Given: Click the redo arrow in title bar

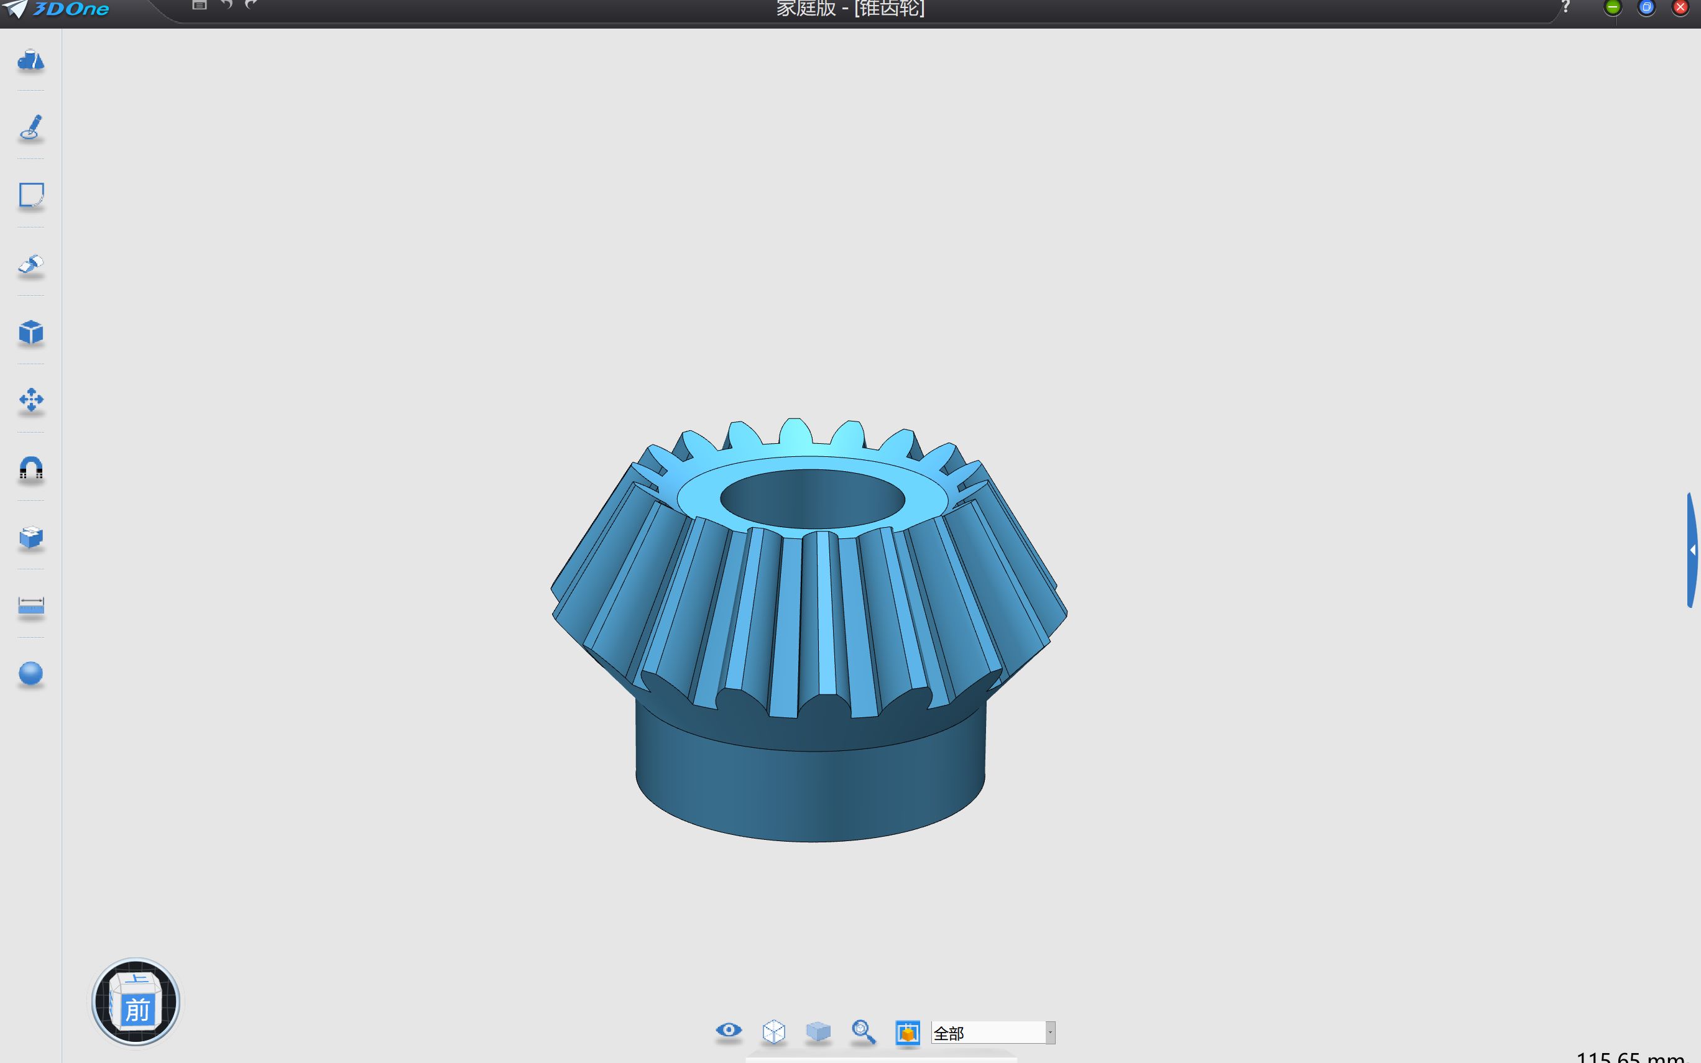Looking at the screenshot, I should [251, 5].
